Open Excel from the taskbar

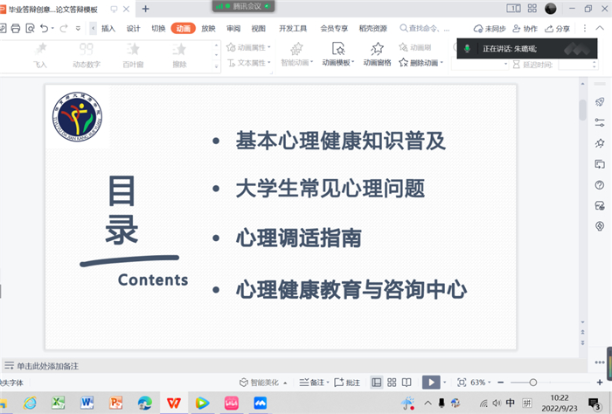coord(59,403)
